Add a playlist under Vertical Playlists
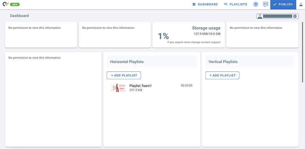305x149 pixels. click(222, 75)
